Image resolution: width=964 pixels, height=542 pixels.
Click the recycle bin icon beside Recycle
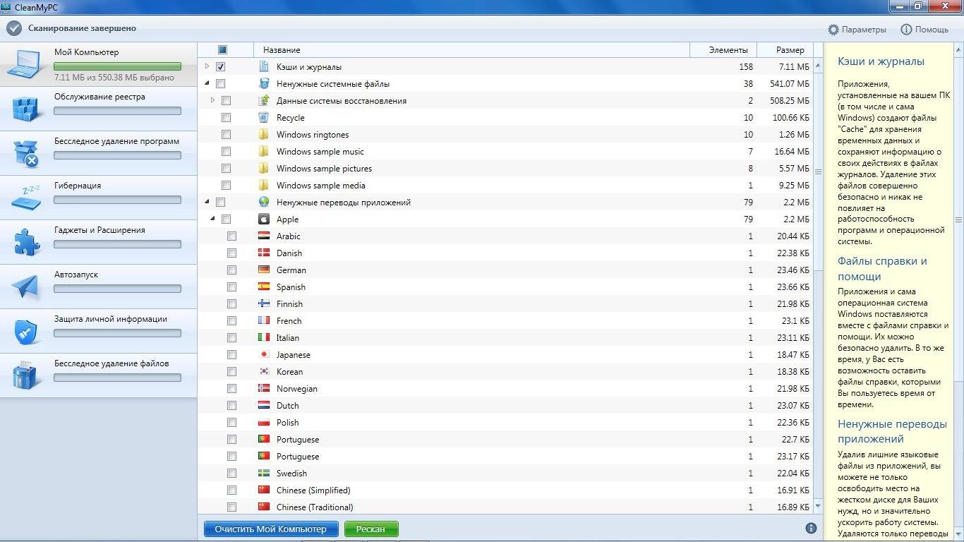[263, 118]
